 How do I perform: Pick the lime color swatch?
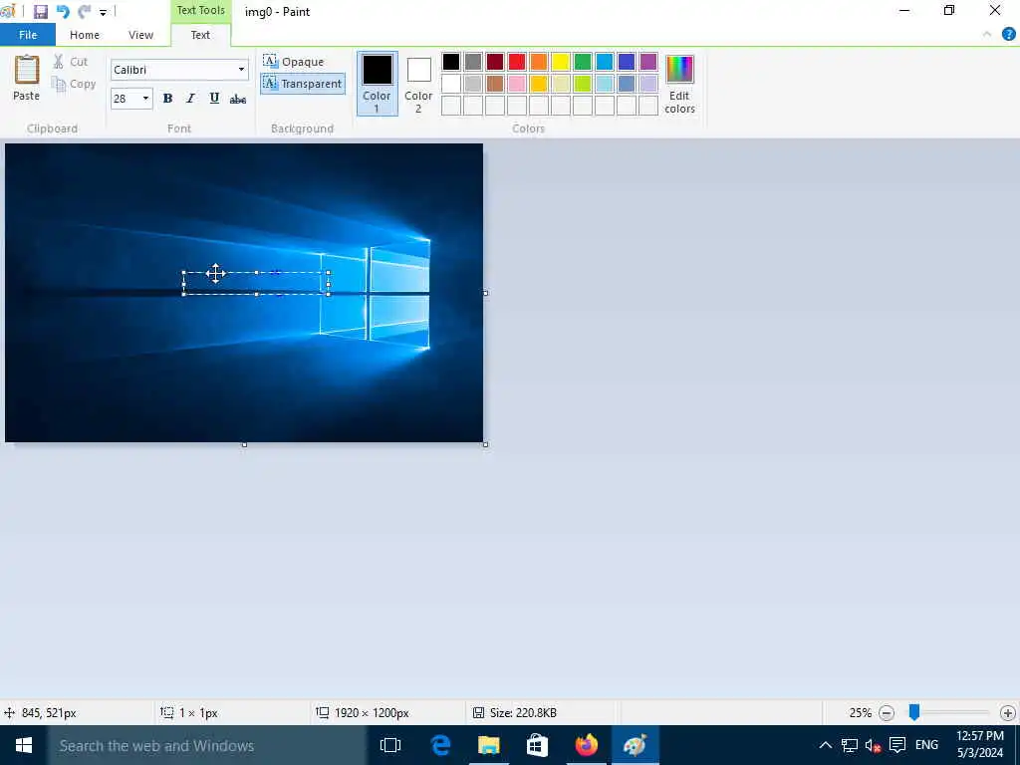point(583,84)
